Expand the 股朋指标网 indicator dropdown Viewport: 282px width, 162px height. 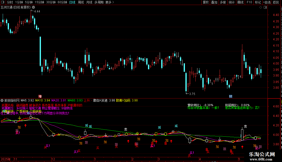tap(2, 100)
